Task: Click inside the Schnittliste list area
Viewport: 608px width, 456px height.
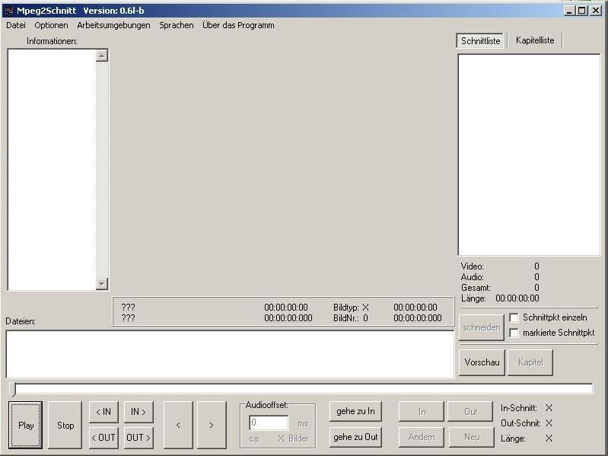Action: pyautogui.click(x=529, y=155)
